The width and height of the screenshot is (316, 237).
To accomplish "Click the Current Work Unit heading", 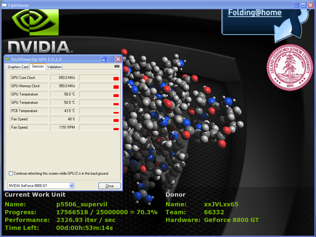I will pyautogui.click(x=35, y=195).
